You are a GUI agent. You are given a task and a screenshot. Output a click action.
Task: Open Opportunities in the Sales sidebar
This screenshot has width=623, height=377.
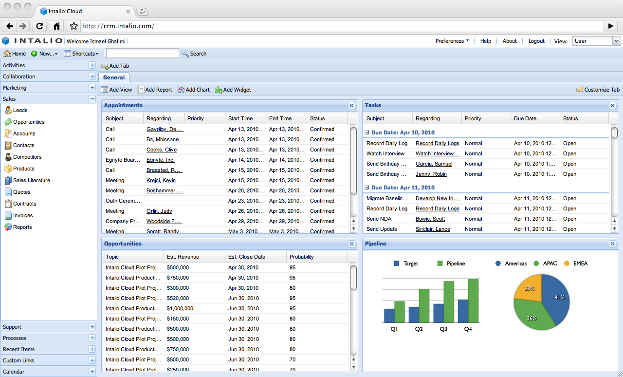tap(28, 122)
